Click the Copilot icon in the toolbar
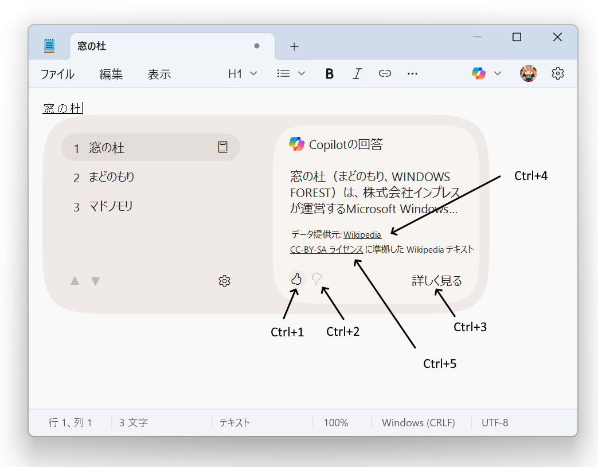The width and height of the screenshot is (598, 467). [x=478, y=73]
